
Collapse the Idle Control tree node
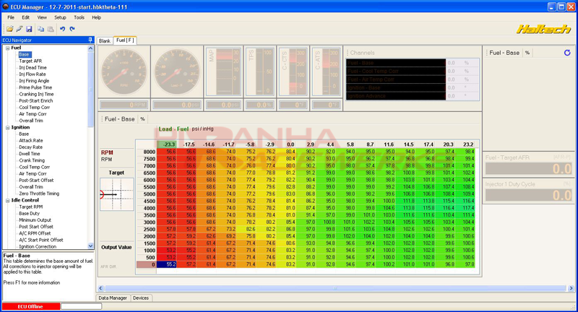[7, 200]
